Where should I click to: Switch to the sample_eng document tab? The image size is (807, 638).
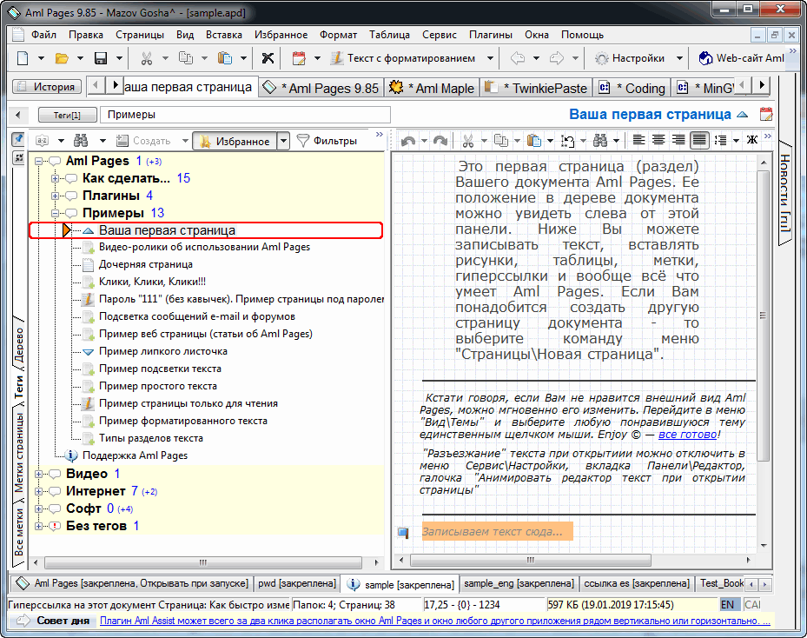pos(519,583)
